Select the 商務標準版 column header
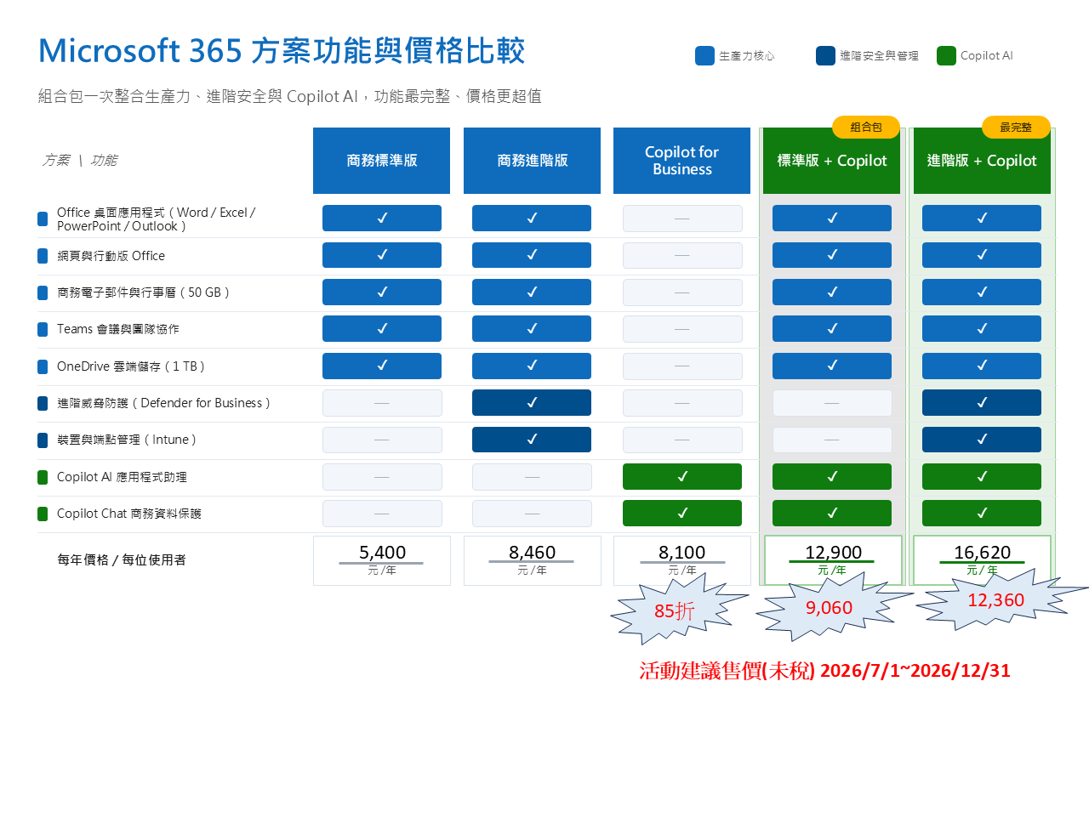The image size is (1089, 829). point(382,161)
